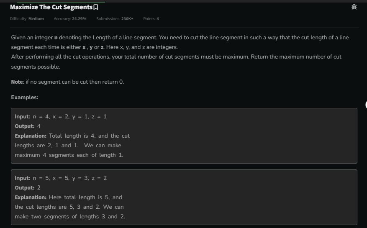Click the bold 'x , y or z' text
367x228 pixels.
93,47
